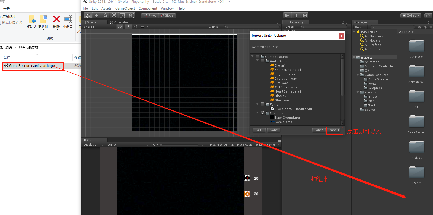433x215 pixels.
Task: Collapse the Assets tree root in Project
Action: click(354, 58)
